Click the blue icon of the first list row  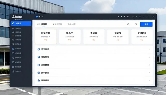(x=39, y=49)
